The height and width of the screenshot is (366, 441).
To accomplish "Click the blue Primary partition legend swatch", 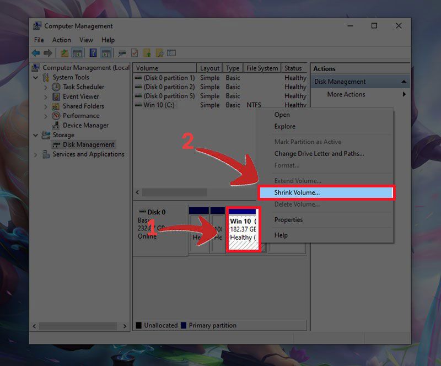I will click(x=184, y=326).
